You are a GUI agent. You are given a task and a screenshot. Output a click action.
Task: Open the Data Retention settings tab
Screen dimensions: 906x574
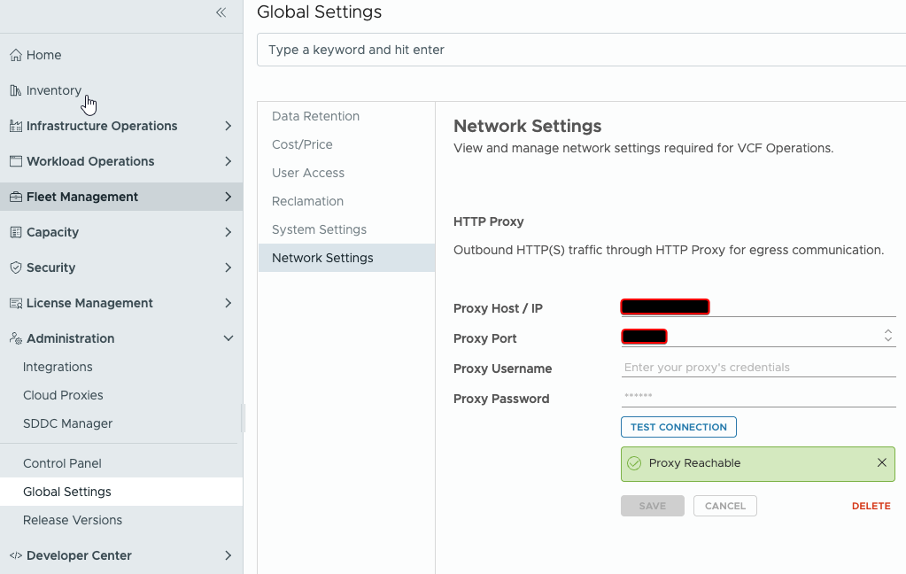tap(315, 116)
